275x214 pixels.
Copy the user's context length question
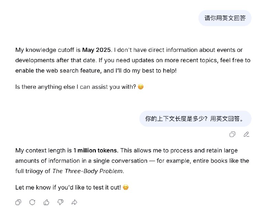233,134
